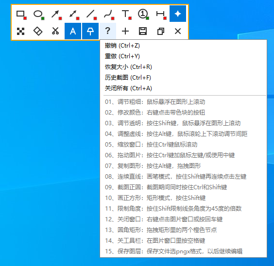This screenshot has width=274, height=266.
Task: Toggle the A text recognition button
Action: pyautogui.click(x=73, y=31)
